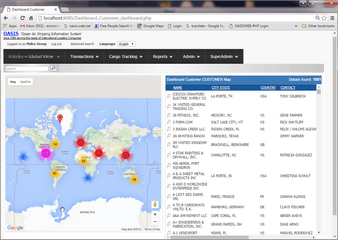The width and height of the screenshot is (338, 240).
Task: Open details icon for 26 FITNESS, INC.
Action: tap(169, 115)
